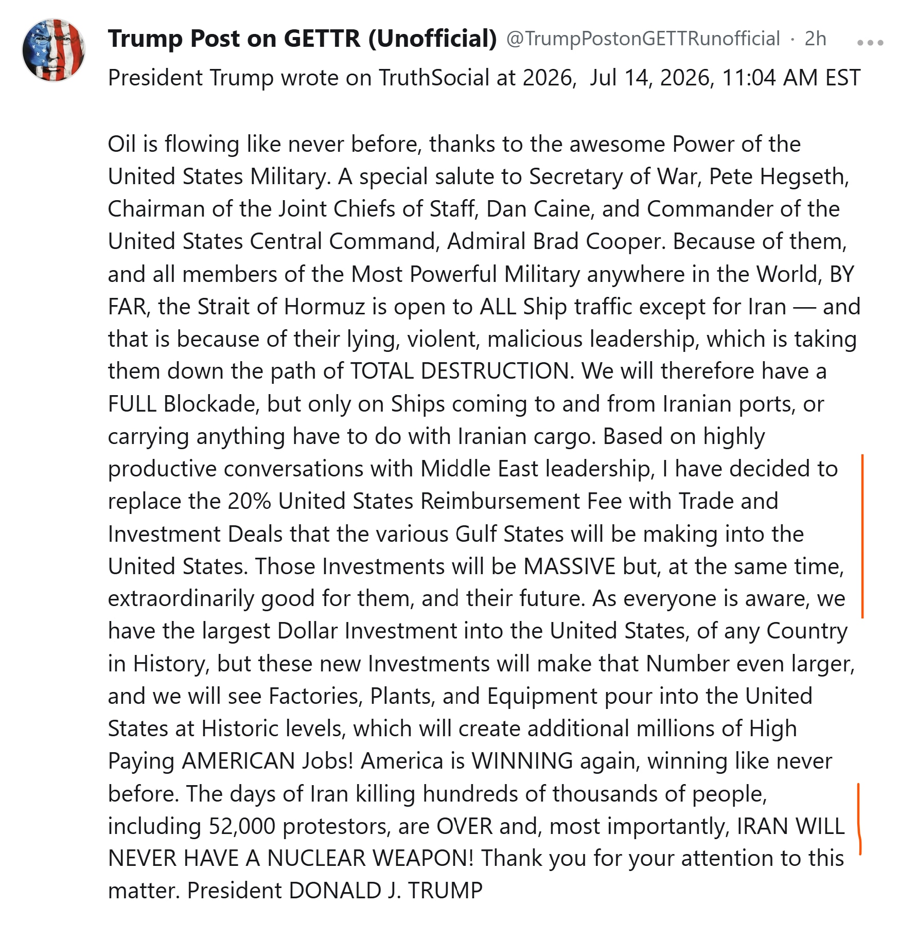Click the name "Pete Hegseth" in the post
The width and height of the screenshot is (917, 941).
tap(777, 177)
